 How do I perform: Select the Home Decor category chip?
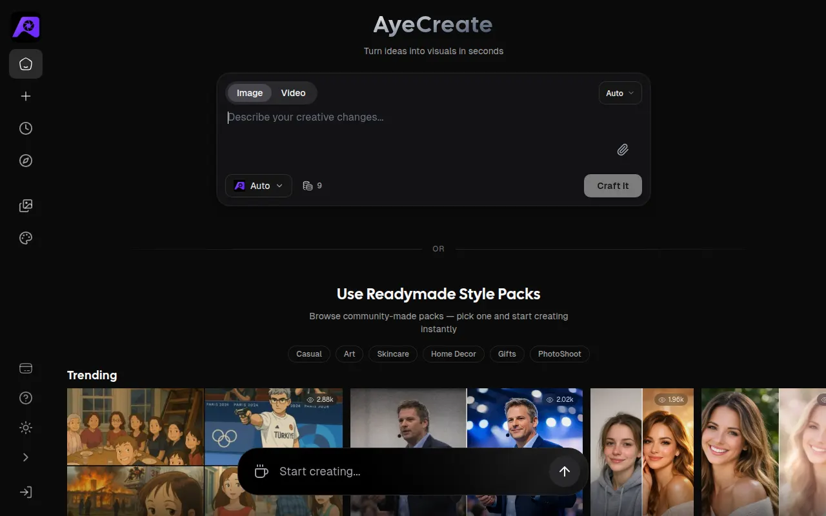tap(454, 354)
